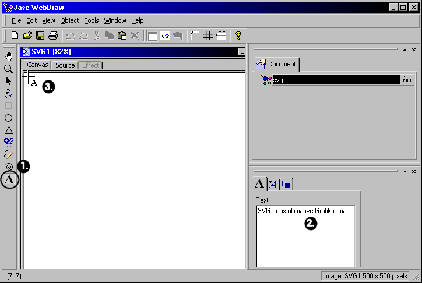Open help with question mark icon
Screen dimensions: 422x283
(x=238, y=36)
